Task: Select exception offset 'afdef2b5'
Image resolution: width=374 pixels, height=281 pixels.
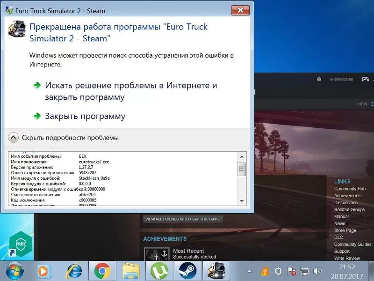Action: coord(87,195)
